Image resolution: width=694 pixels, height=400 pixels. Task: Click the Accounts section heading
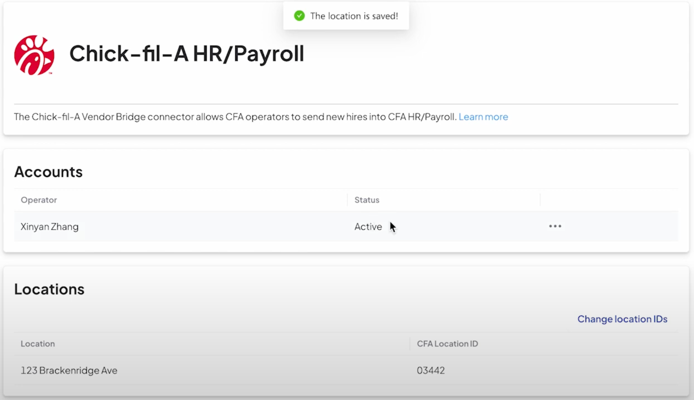pos(48,172)
